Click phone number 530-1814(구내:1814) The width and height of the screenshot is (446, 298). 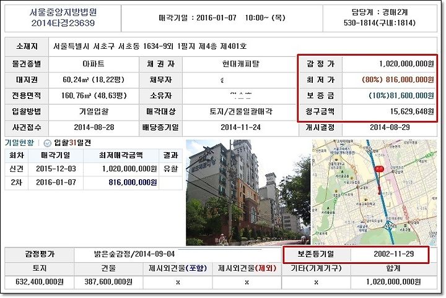pos(380,23)
